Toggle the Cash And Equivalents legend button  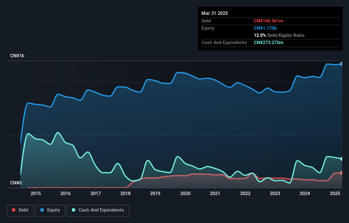click(98, 210)
